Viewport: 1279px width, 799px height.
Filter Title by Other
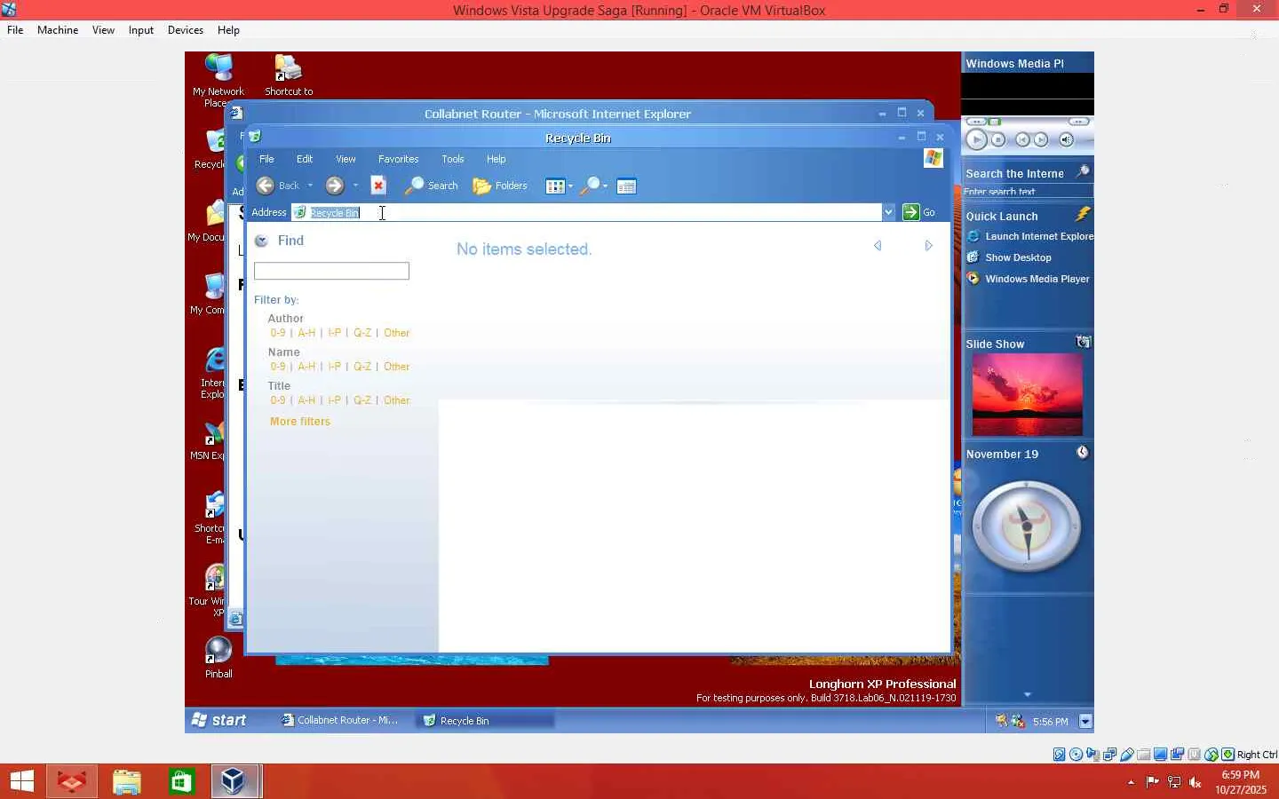[397, 400]
